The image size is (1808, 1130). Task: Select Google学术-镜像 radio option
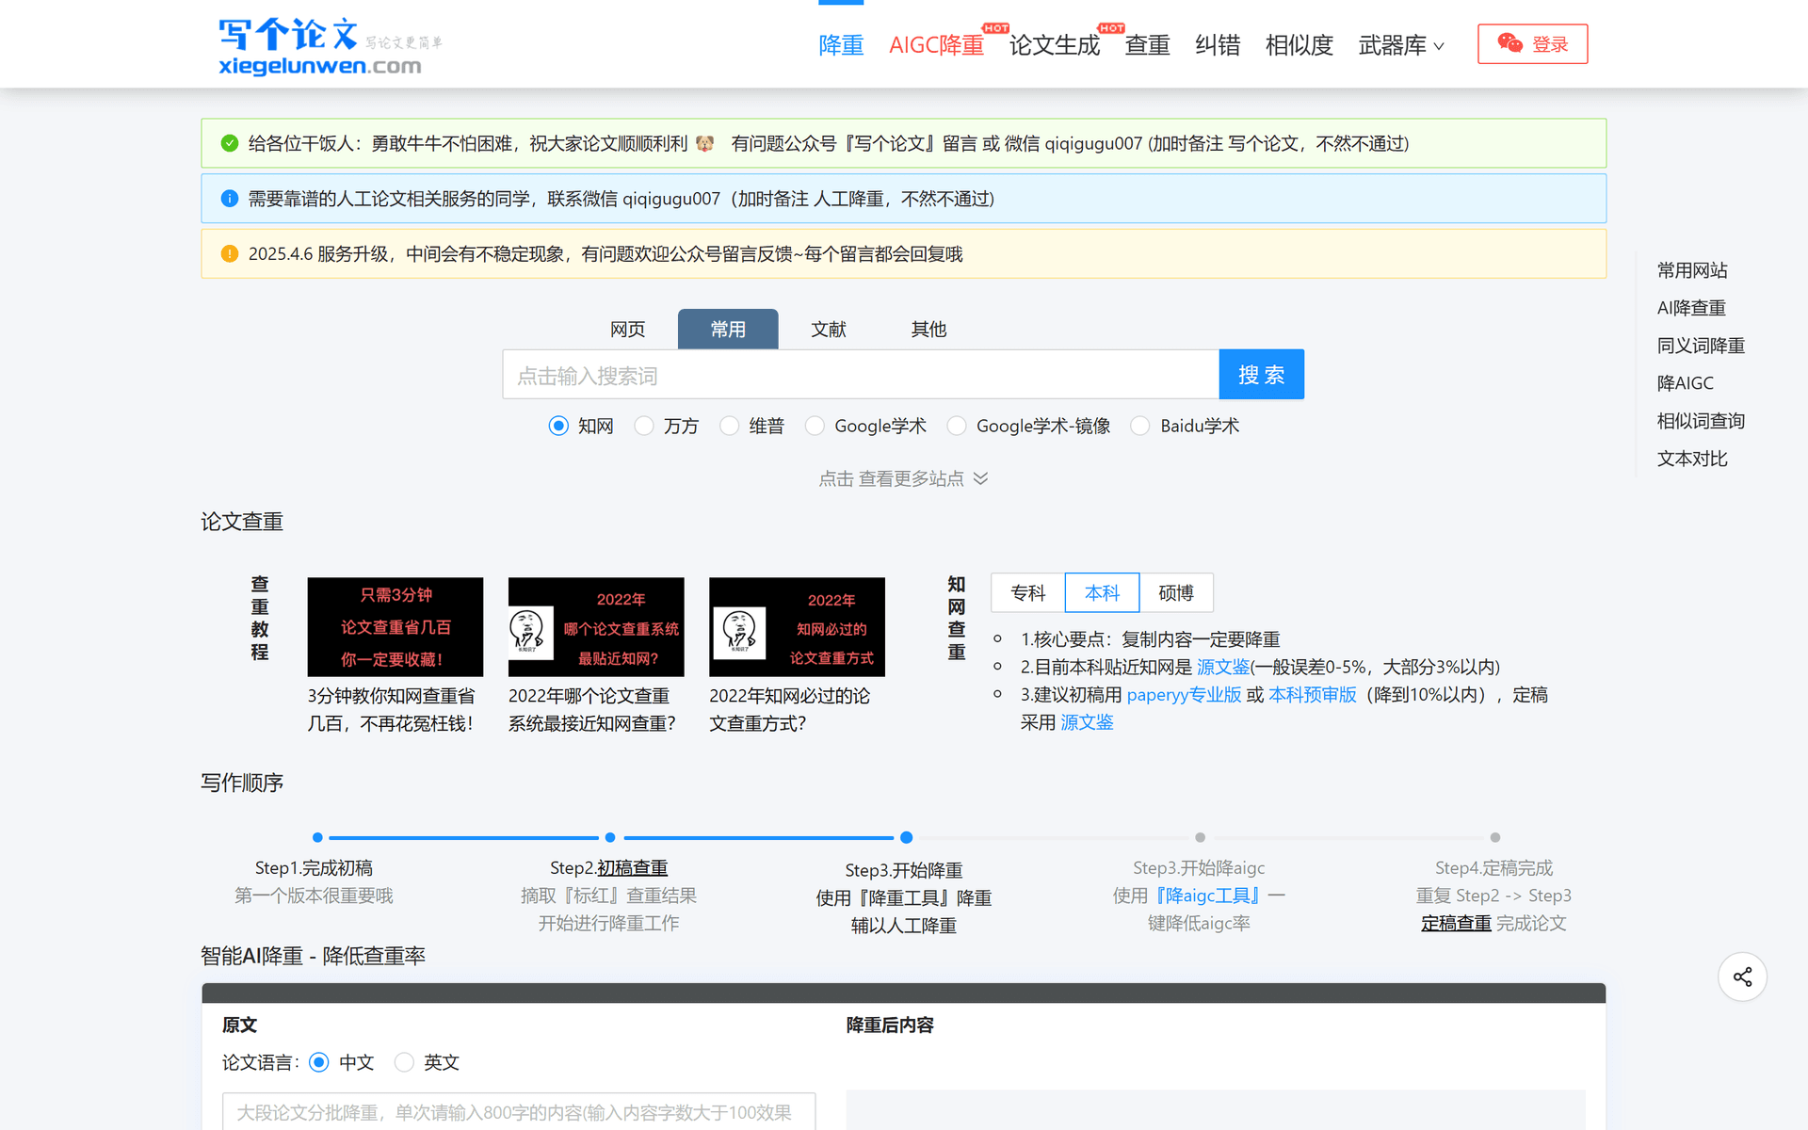pos(957,426)
